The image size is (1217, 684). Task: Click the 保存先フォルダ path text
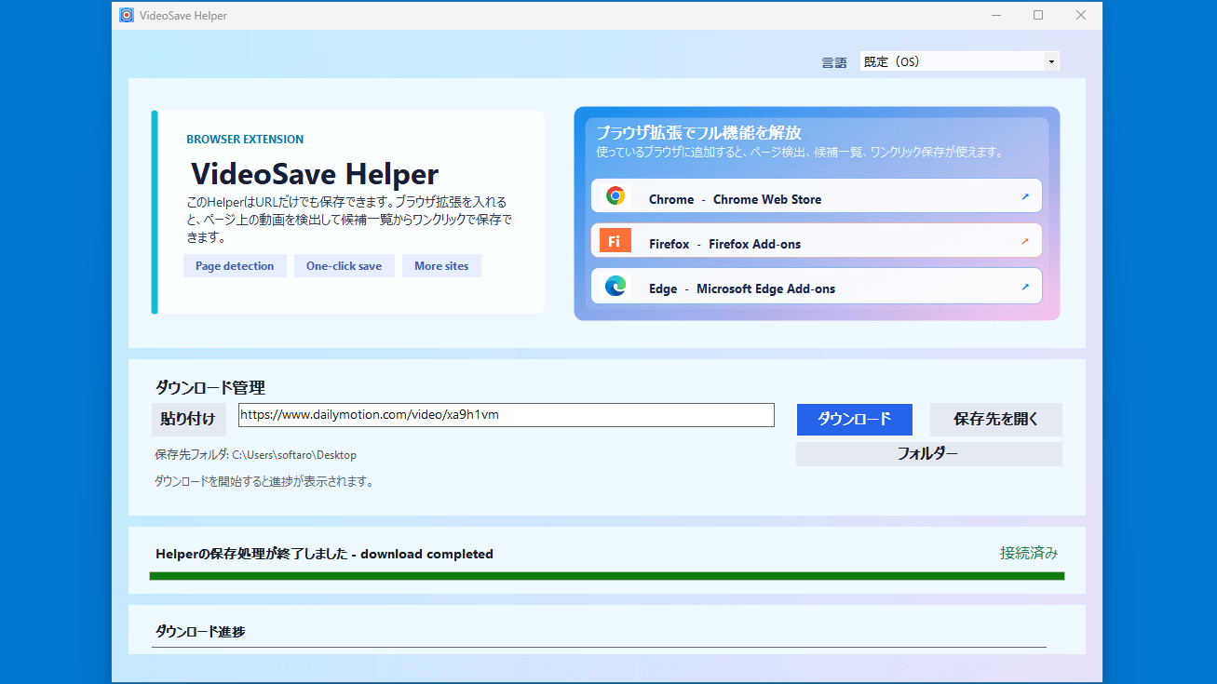(255, 455)
